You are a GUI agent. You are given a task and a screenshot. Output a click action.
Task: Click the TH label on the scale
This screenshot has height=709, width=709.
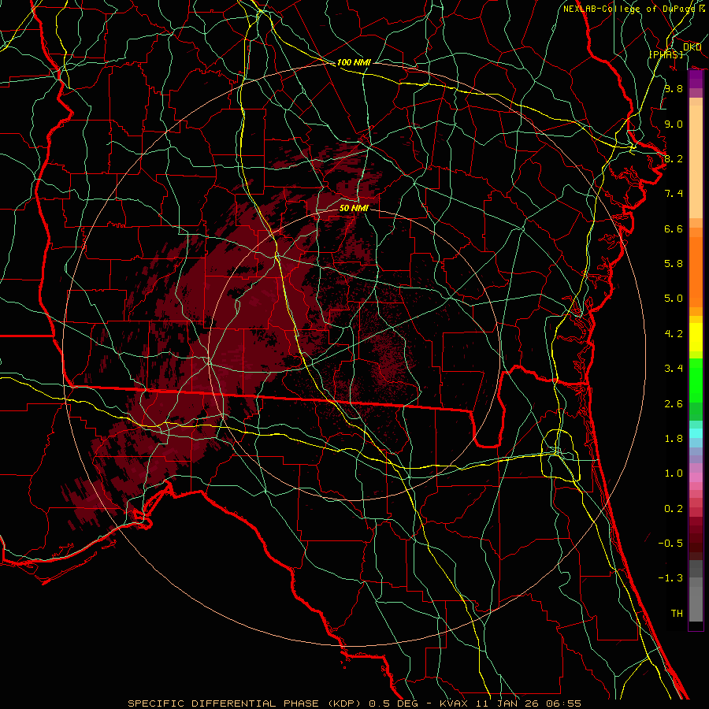(677, 614)
